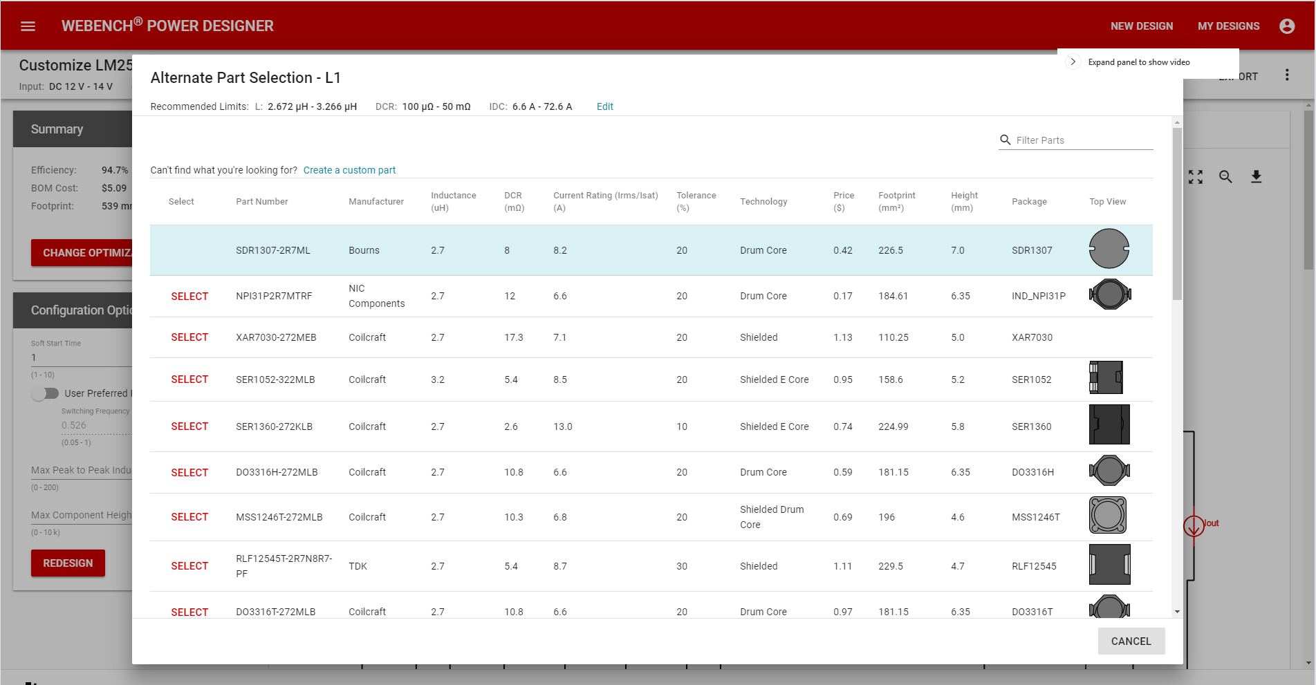Screen dimensions: 1316x685
Task: Download the schematic with download icon
Action: pos(1256,177)
